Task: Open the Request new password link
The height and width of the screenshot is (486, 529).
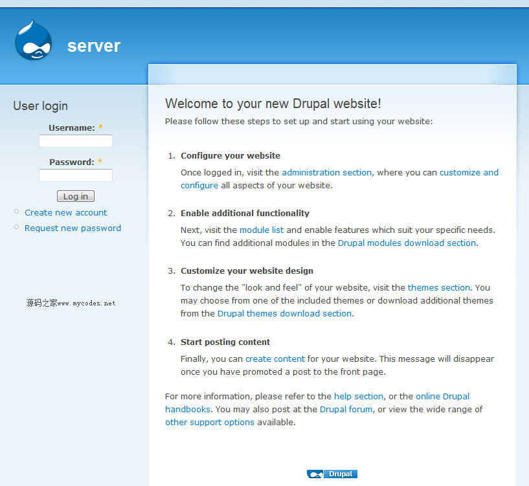Action: (73, 228)
